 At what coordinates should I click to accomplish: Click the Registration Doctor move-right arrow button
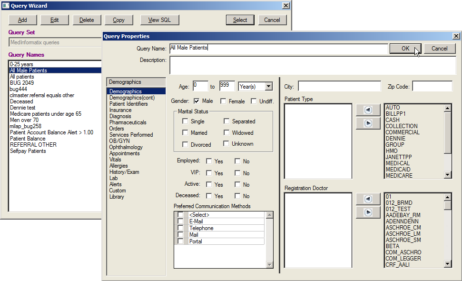coord(368,212)
